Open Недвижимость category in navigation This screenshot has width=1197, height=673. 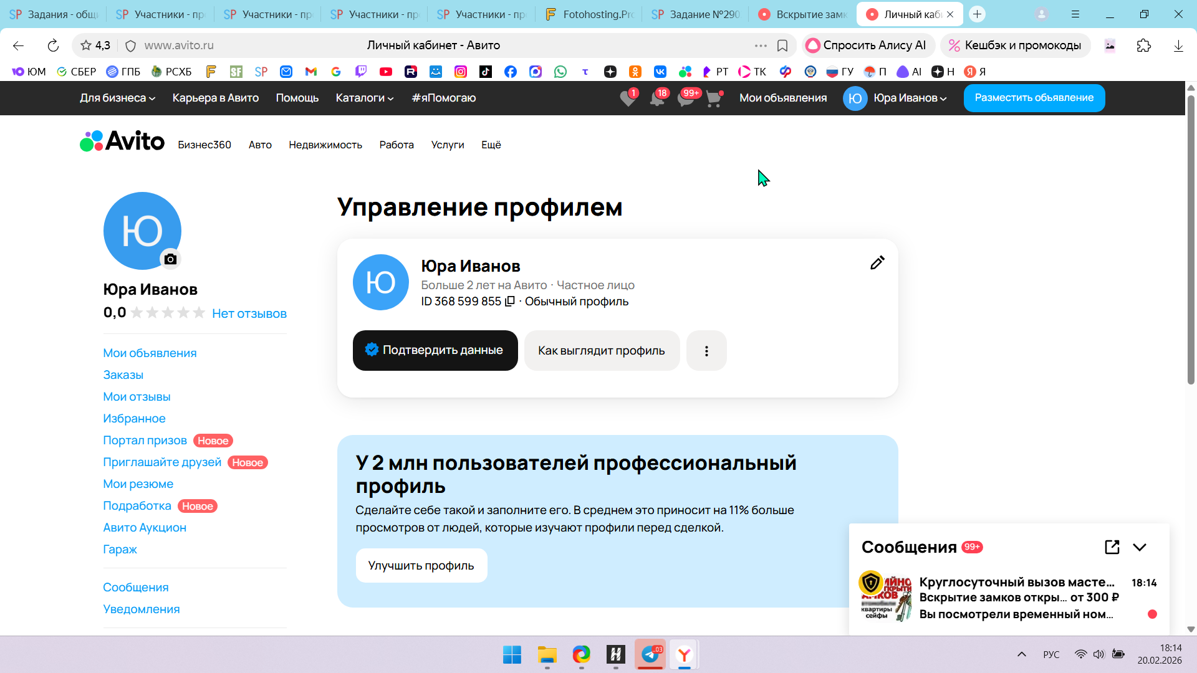pyautogui.click(x=325, y=145)
